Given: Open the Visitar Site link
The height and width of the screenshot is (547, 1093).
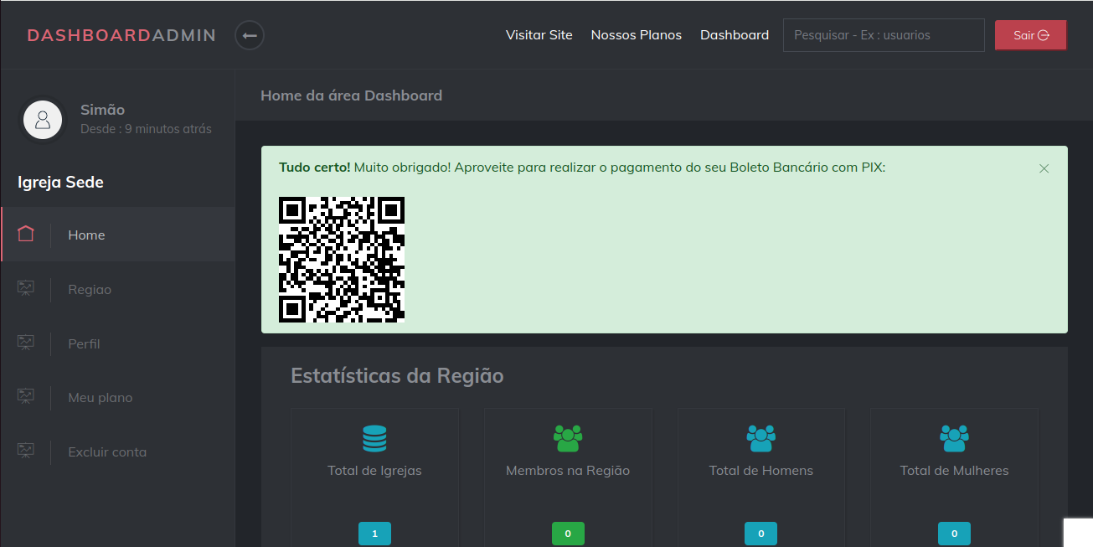Looking at the screenshot, I should point(539,35).
